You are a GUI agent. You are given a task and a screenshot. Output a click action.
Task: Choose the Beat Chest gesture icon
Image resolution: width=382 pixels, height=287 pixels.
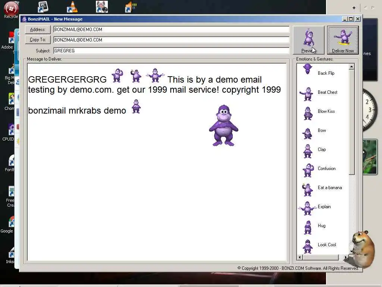[x=307, y=94]
